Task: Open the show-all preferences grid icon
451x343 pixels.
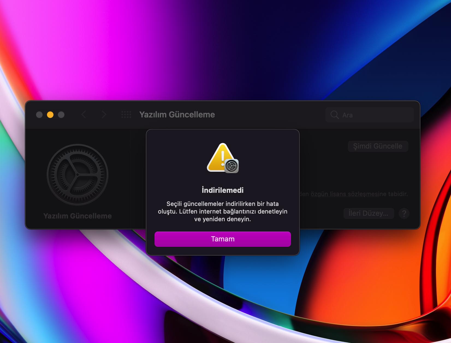Action: [126, 114]
